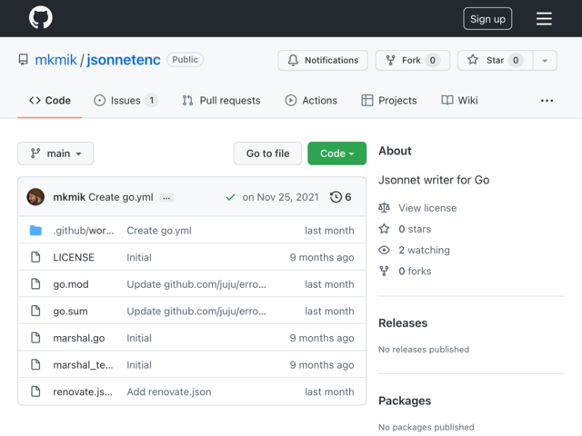Open the View license link
The height and width of the screenshot is (436, 582).
pyautogui.click(x=427, y=208)
